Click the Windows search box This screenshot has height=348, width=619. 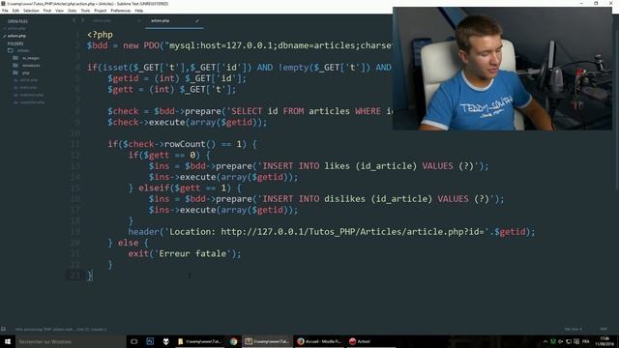pos(71,341)
